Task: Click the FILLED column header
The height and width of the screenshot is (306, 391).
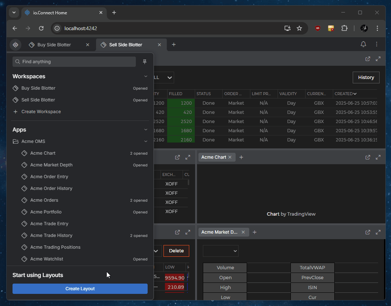Action: coord(181,94)
